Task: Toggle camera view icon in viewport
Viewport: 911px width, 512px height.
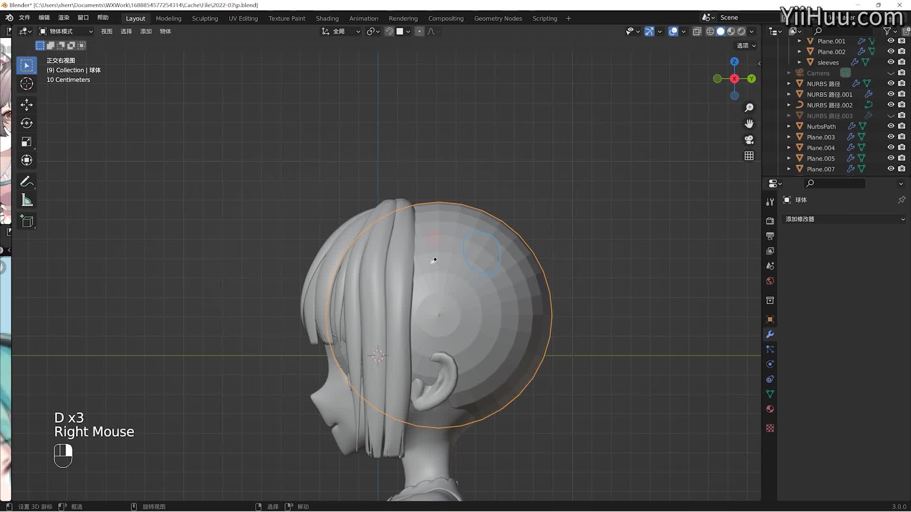Action: 749,140
